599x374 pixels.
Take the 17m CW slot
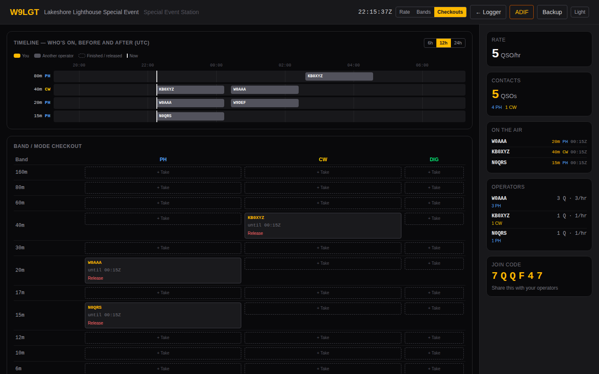323,293
